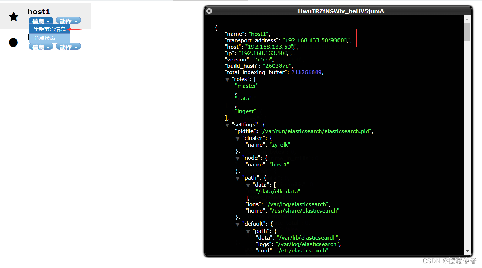Open the 信息 dropdown under host1

[x=41, y=21]
